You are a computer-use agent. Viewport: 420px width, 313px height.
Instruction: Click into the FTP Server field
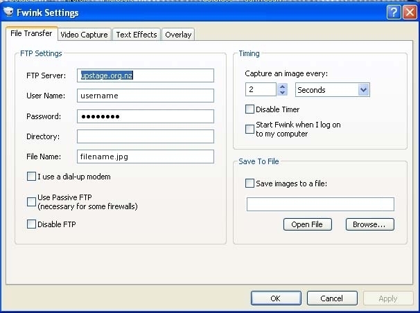145,75
